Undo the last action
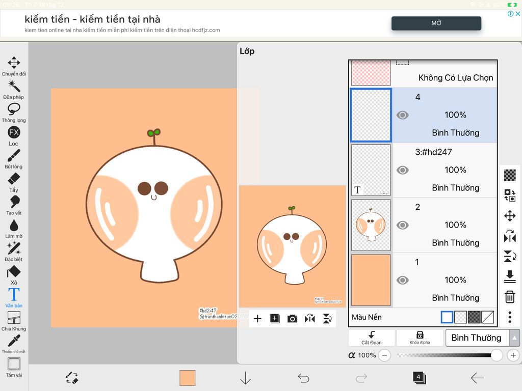 pyautogui.click(x=303, y=378)
